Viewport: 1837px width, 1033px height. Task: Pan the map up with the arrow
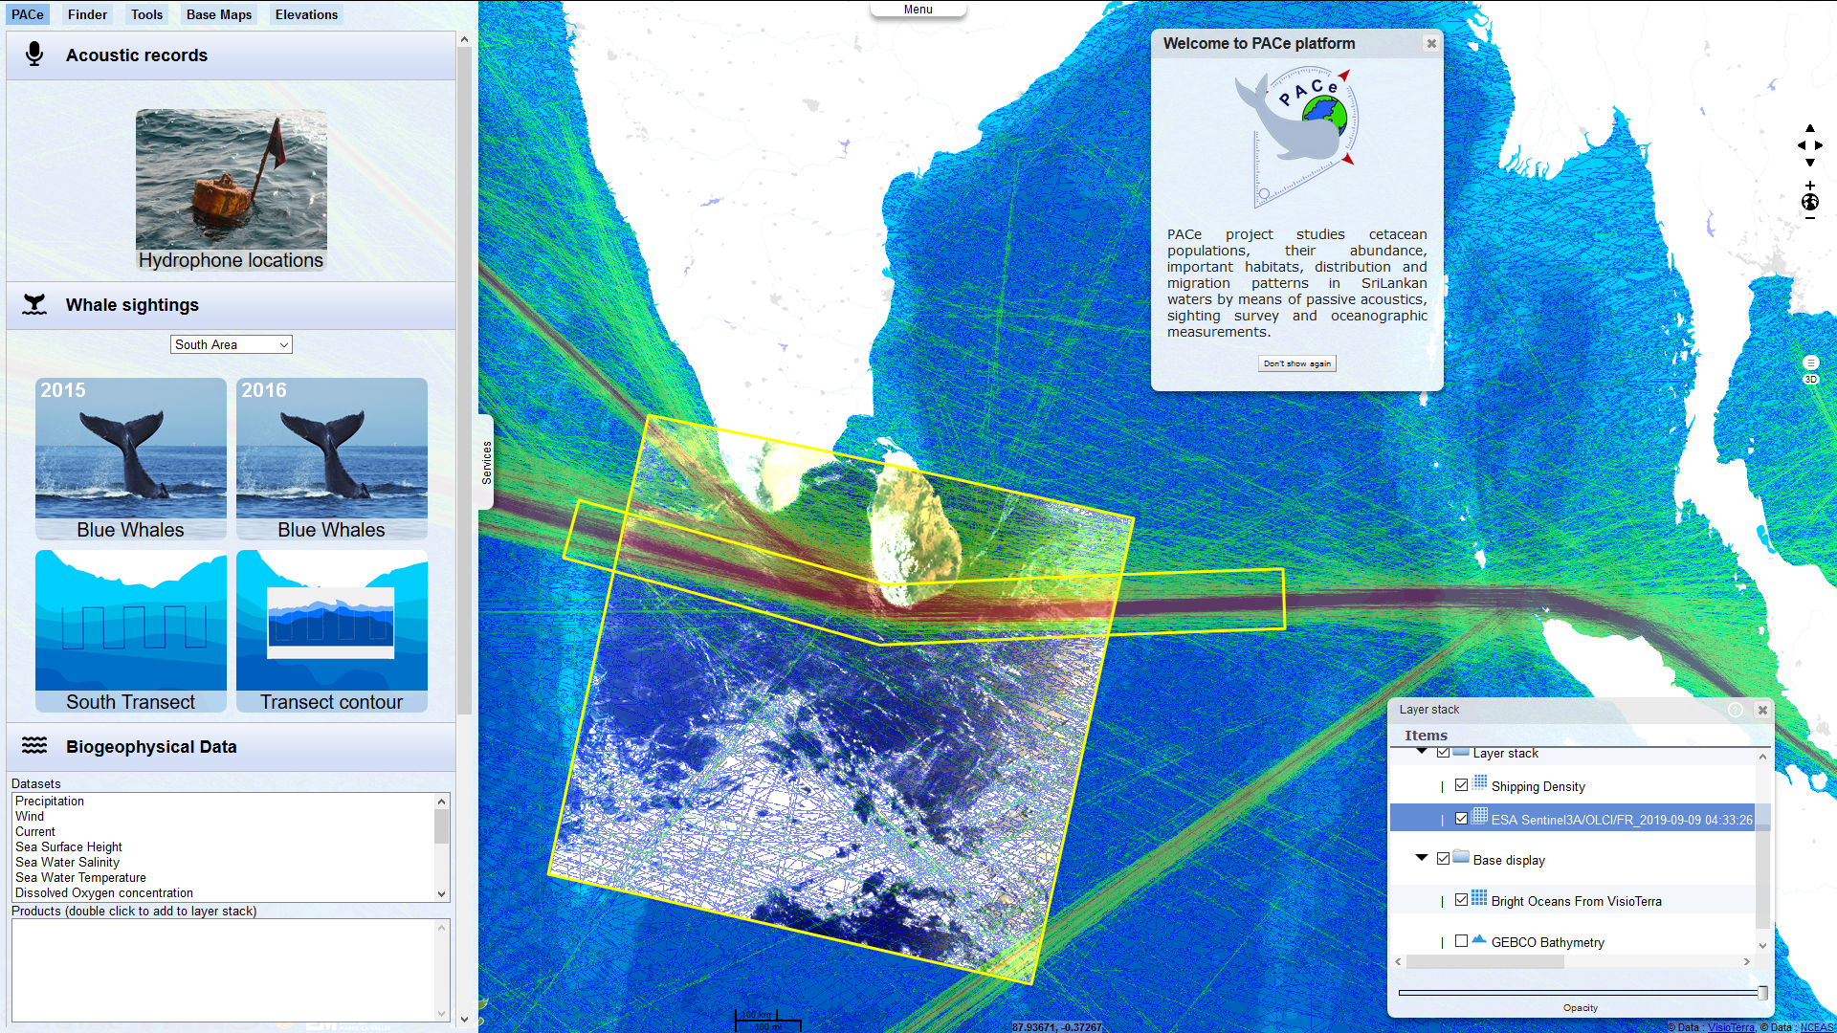coord(1809,128)
